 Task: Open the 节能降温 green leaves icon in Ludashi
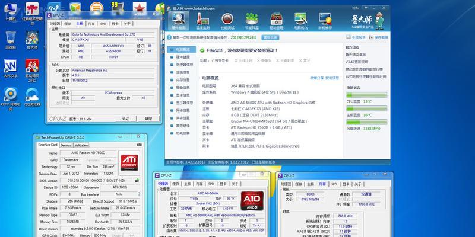252,21
